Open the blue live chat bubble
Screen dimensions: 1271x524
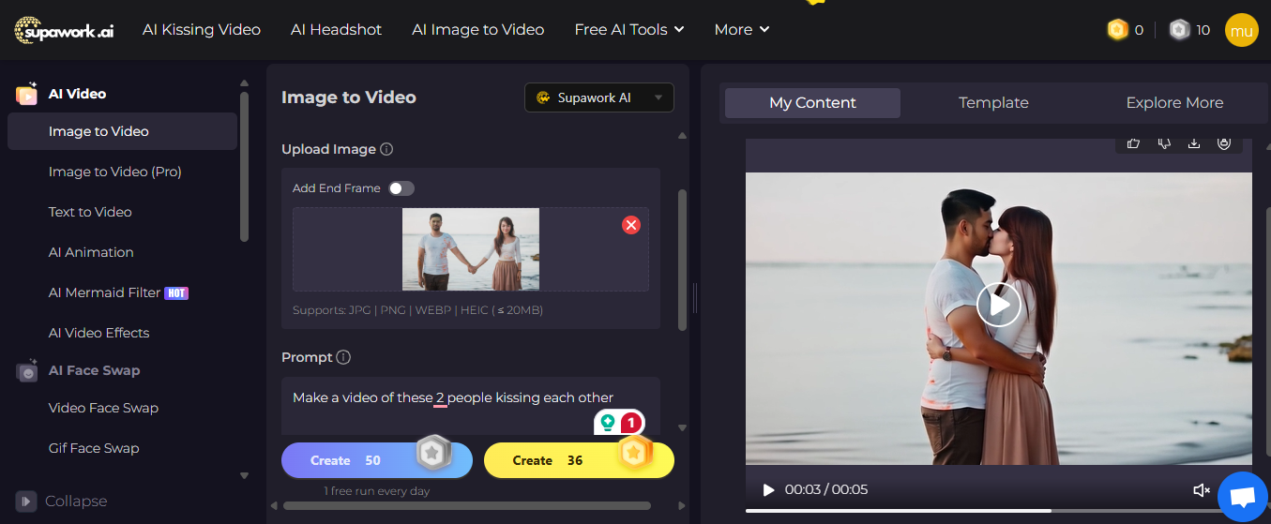click(1243, 497)
